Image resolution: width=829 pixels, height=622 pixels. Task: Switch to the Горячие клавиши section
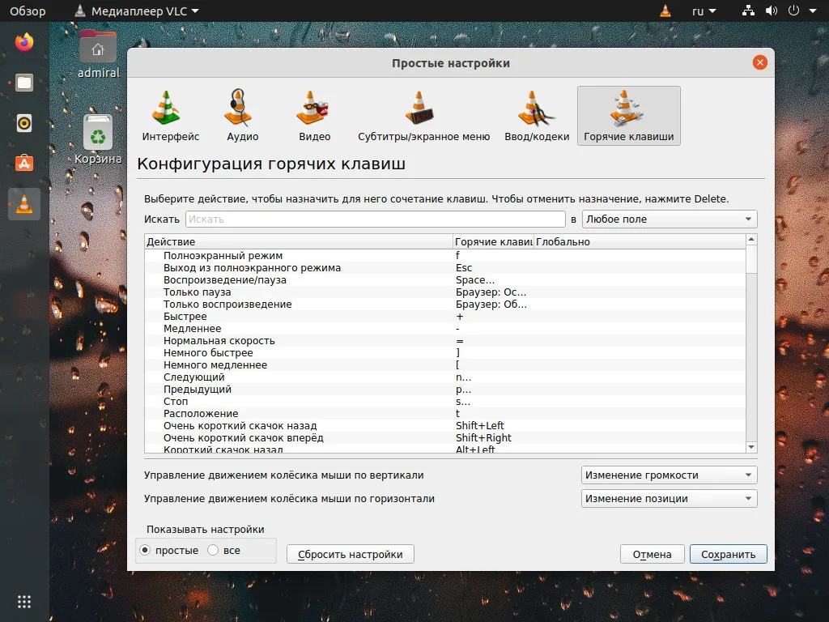[x=628, y=115]
